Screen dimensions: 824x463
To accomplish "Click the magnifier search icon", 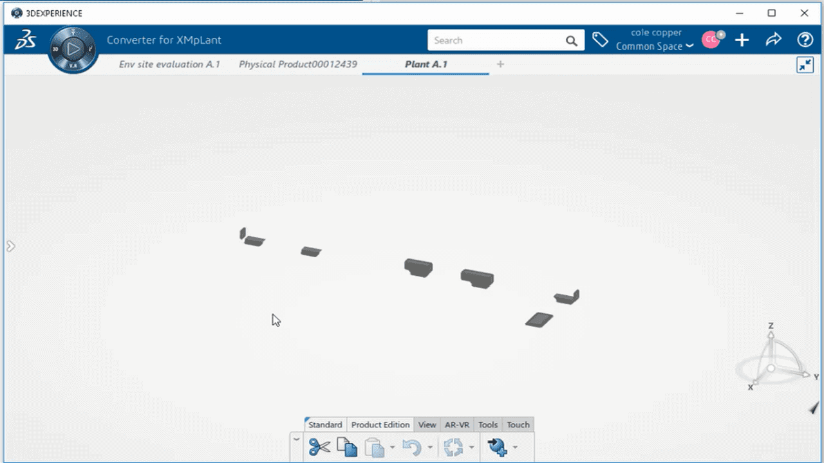I will click(x=572, y=41).
